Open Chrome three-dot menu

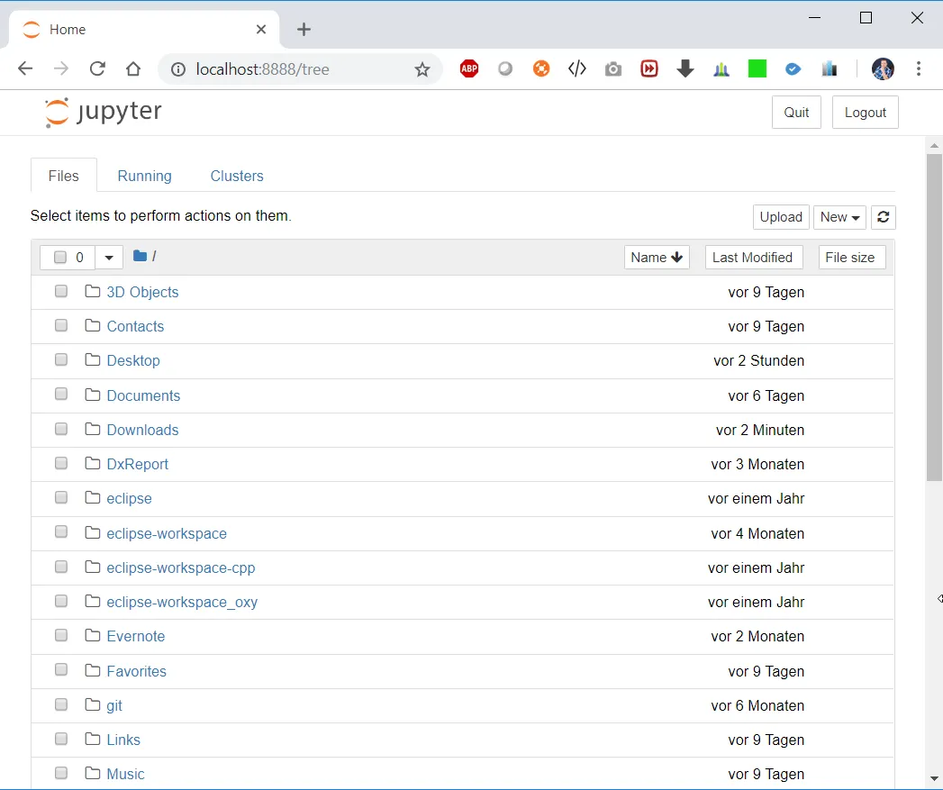[x=919, y=69]
